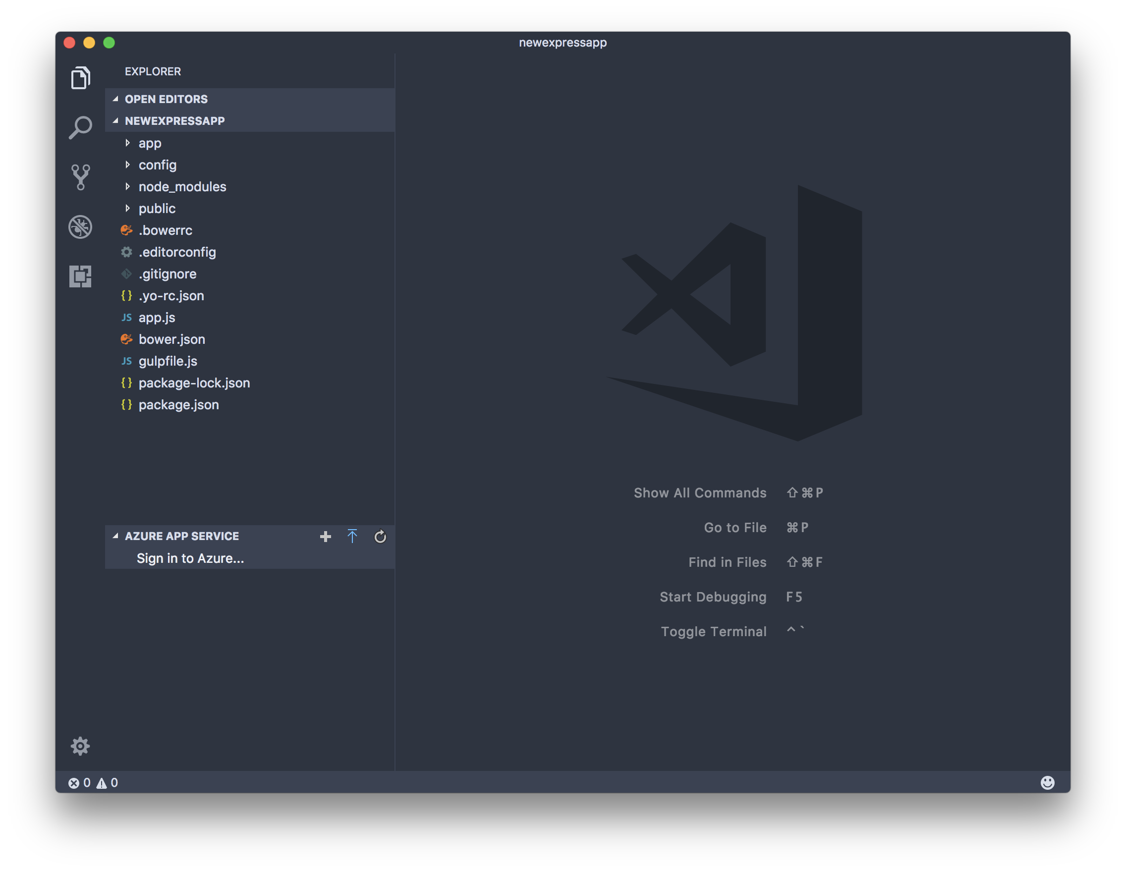Image resolution: width=1126 pixels, height=872 pixels.
Task: Click the Toggle Terminal hint
Action: [x=714, y=631]
